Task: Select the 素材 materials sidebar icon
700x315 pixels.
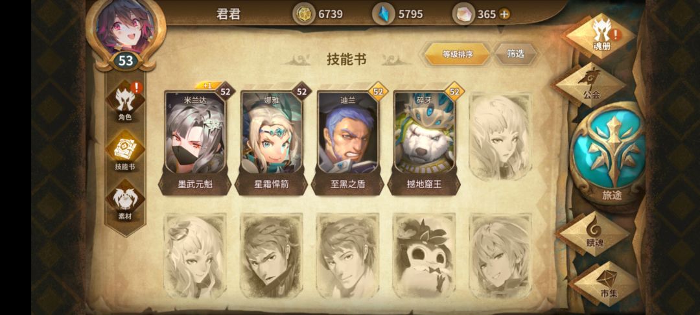Action: (125, 203)
